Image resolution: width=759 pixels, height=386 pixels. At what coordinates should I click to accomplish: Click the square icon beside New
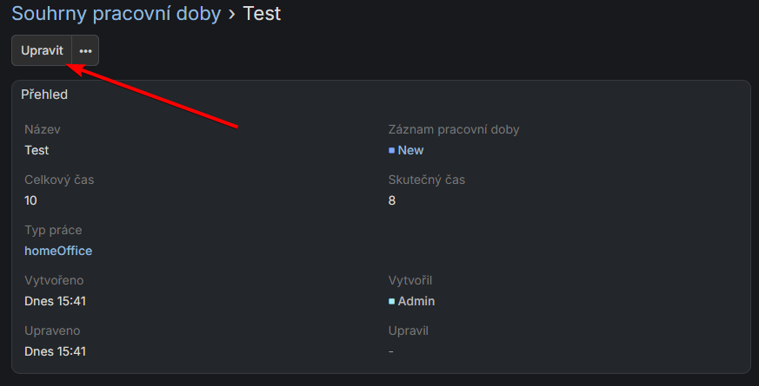coord(391,150)
